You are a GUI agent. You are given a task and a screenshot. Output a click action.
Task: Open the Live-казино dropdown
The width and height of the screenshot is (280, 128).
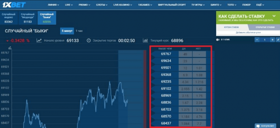(x=122, y=5)
